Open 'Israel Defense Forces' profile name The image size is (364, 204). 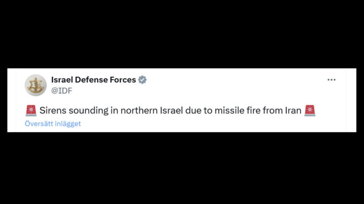pos(93,80)
